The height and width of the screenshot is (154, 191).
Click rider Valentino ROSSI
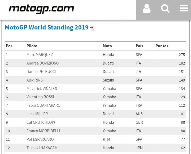coord(40,97)
